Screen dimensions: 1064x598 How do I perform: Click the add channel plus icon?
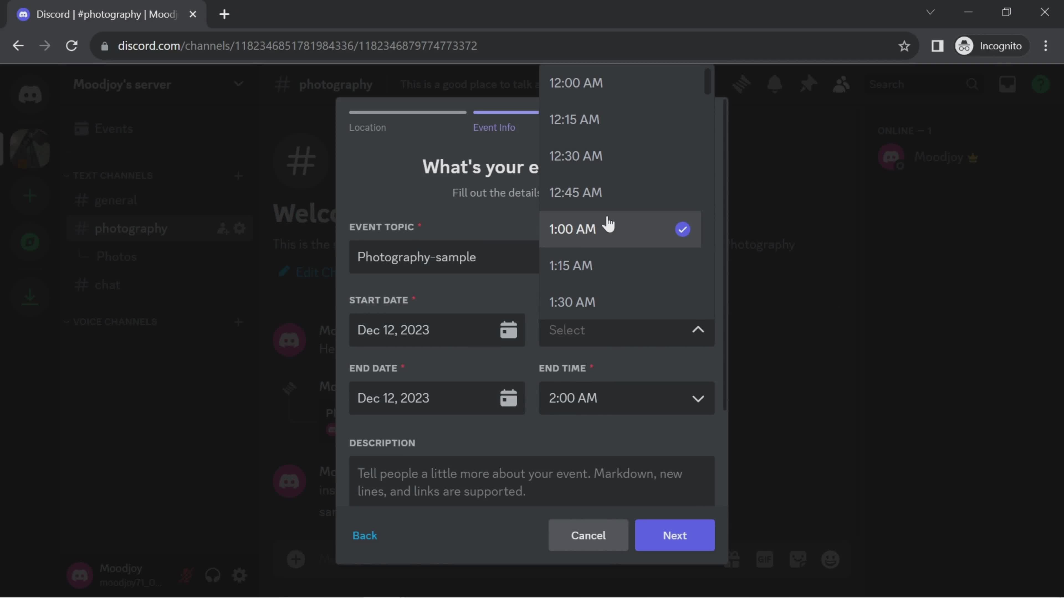point(239,175)
